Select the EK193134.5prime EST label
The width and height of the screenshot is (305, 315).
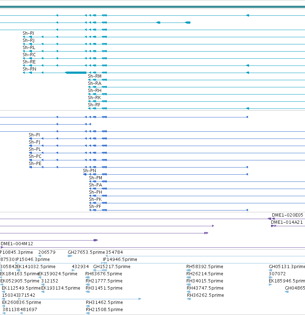(x=61, y=288)
